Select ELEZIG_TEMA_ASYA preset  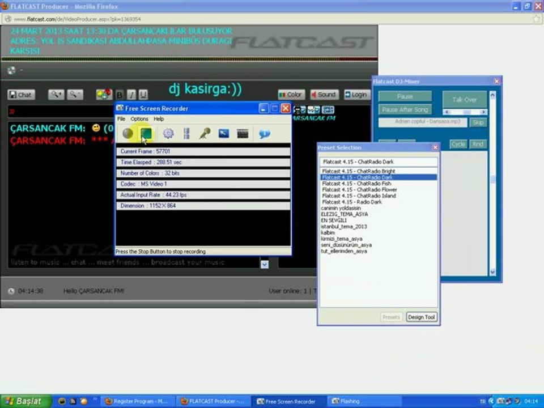click(378, 214)
